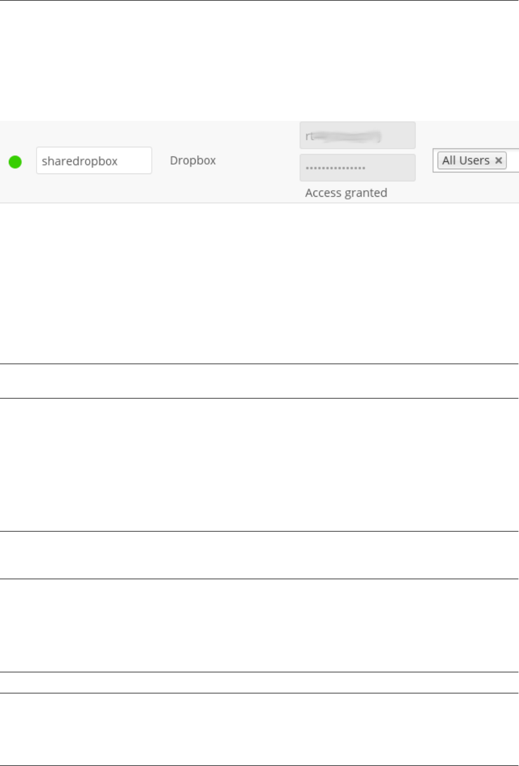The width and height of the screenshot is (519, 766).
Task: Delete All Users from the applicable list
Action: click(x=499, y=161)
